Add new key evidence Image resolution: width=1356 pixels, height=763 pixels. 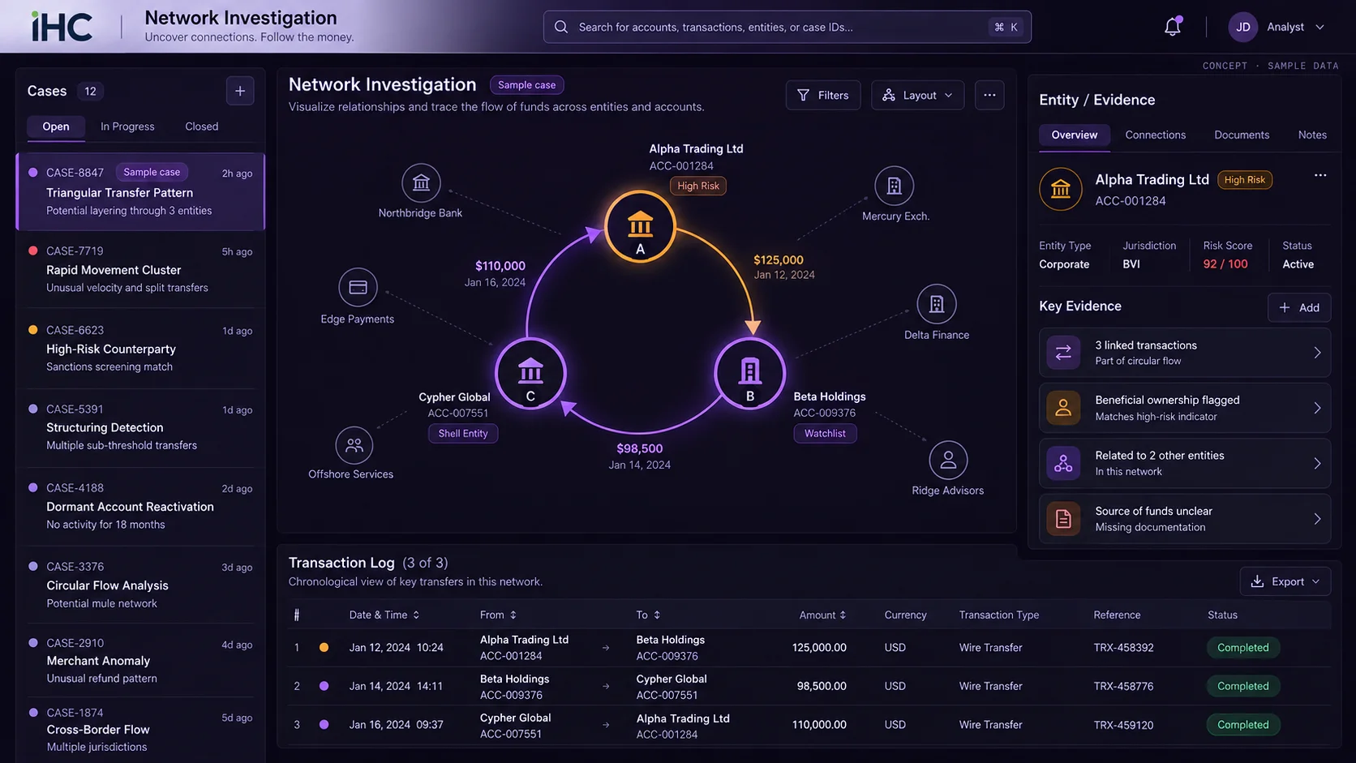(x=1299, y=307)
